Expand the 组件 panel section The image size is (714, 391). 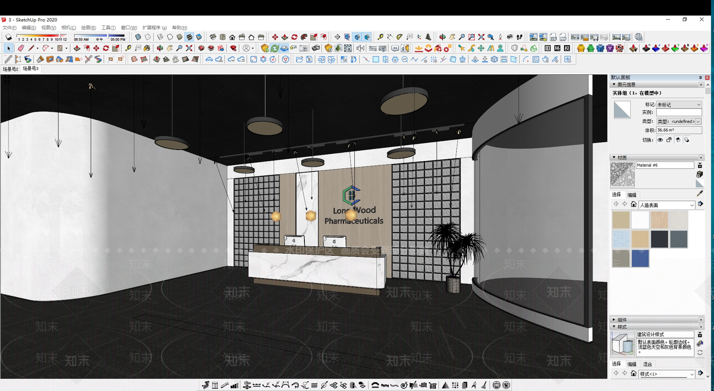pyautogui.click(x=614, y=320)
